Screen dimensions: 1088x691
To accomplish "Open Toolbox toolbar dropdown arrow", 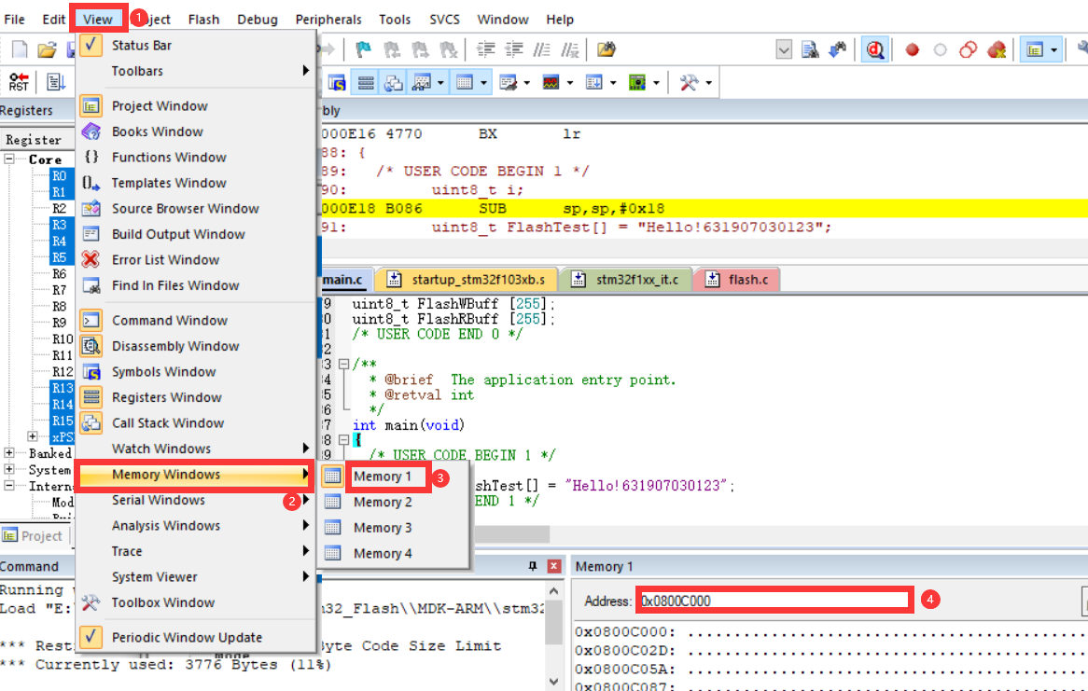I will [708, 83].
